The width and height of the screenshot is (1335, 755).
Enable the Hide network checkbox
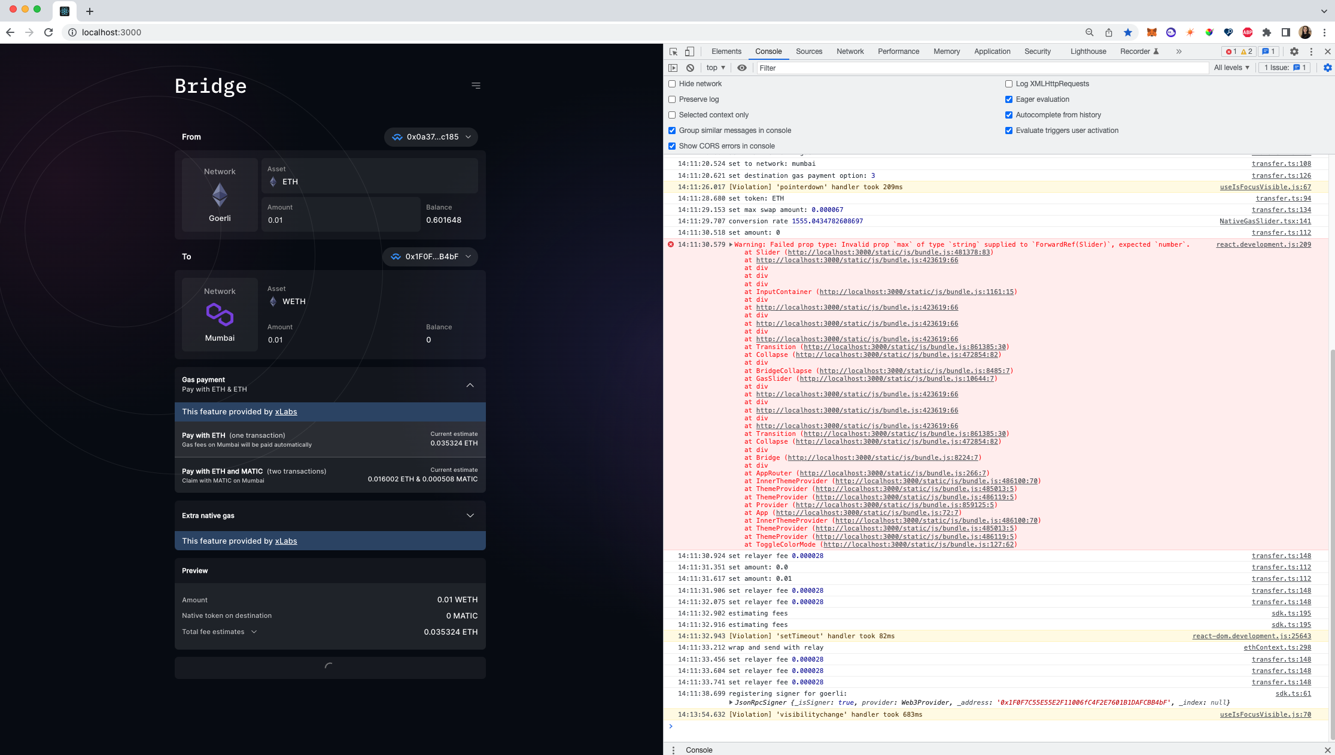671,84
